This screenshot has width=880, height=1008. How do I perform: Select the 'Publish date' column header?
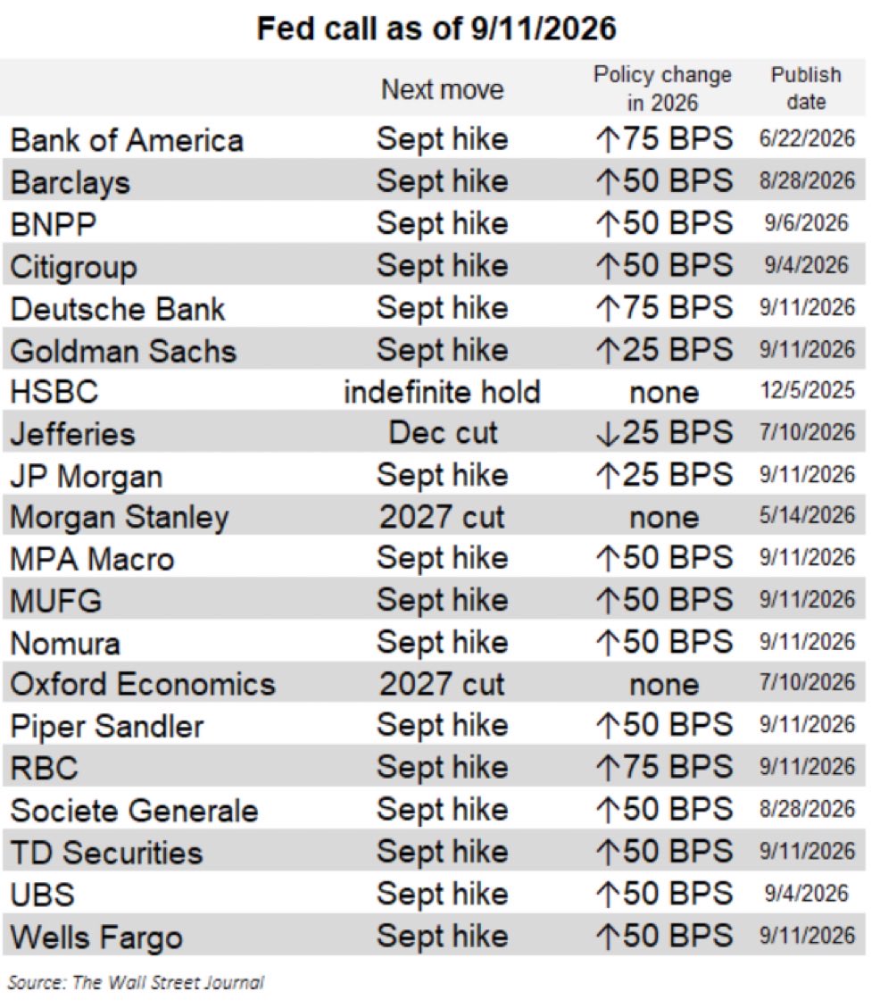point(806,88)
